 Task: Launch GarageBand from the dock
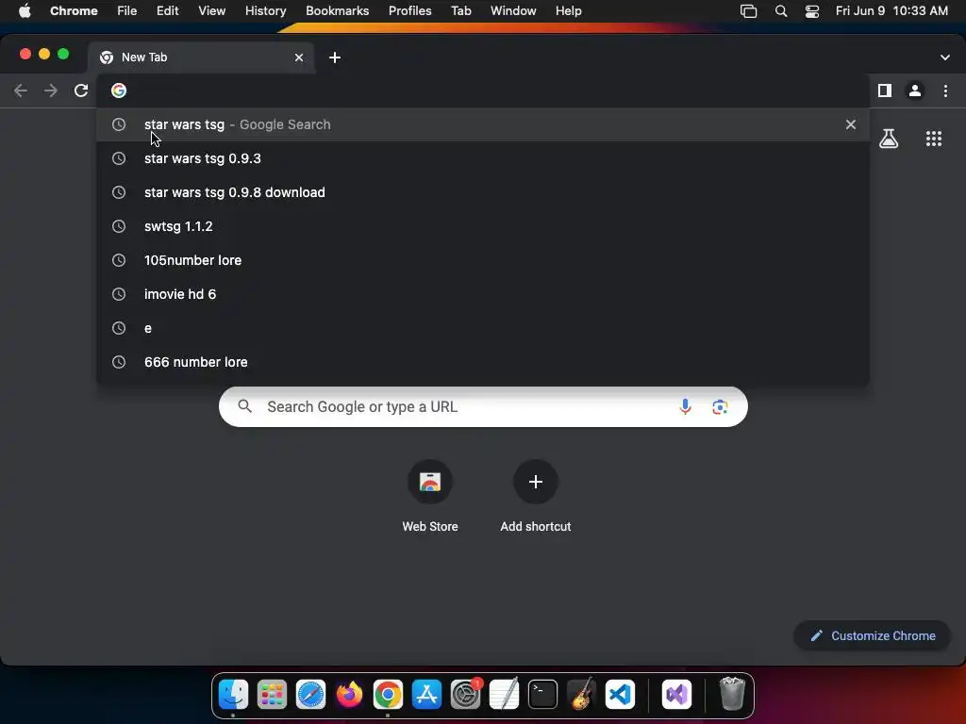(581, 695)
